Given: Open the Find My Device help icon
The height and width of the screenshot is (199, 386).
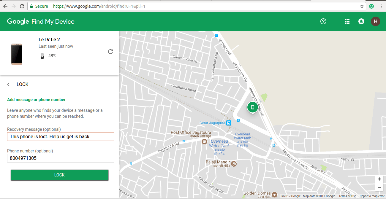Looking at the screenshot, I should click(x=323, y=21).
